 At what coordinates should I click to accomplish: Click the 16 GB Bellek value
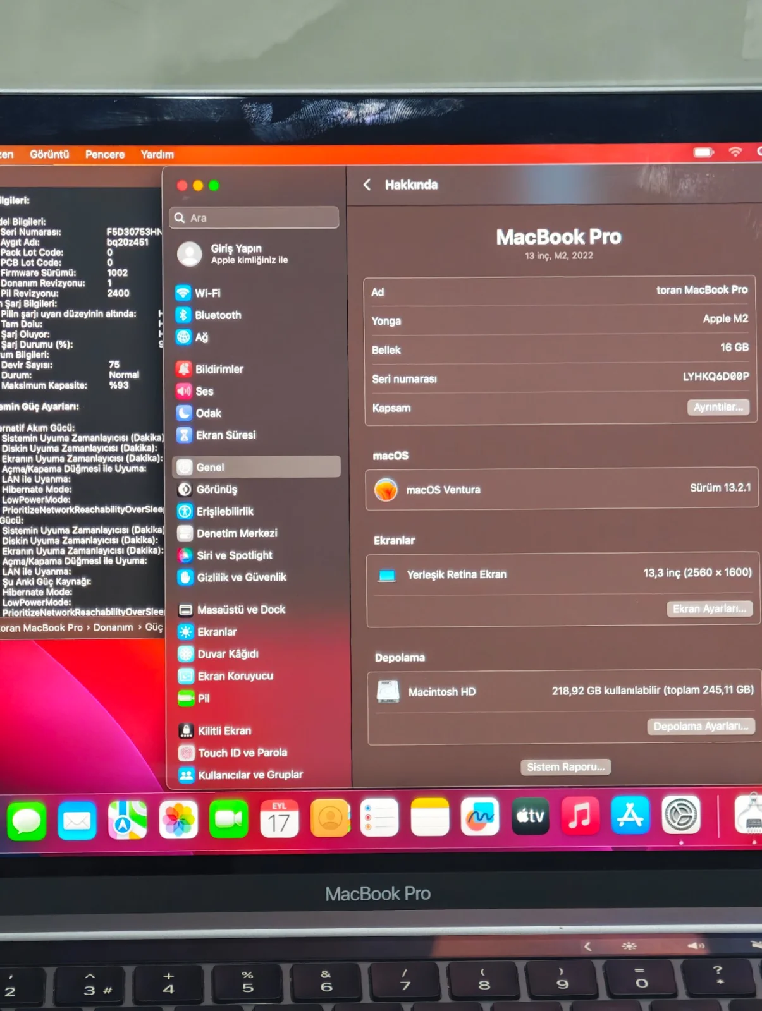[x=734, y=348]
